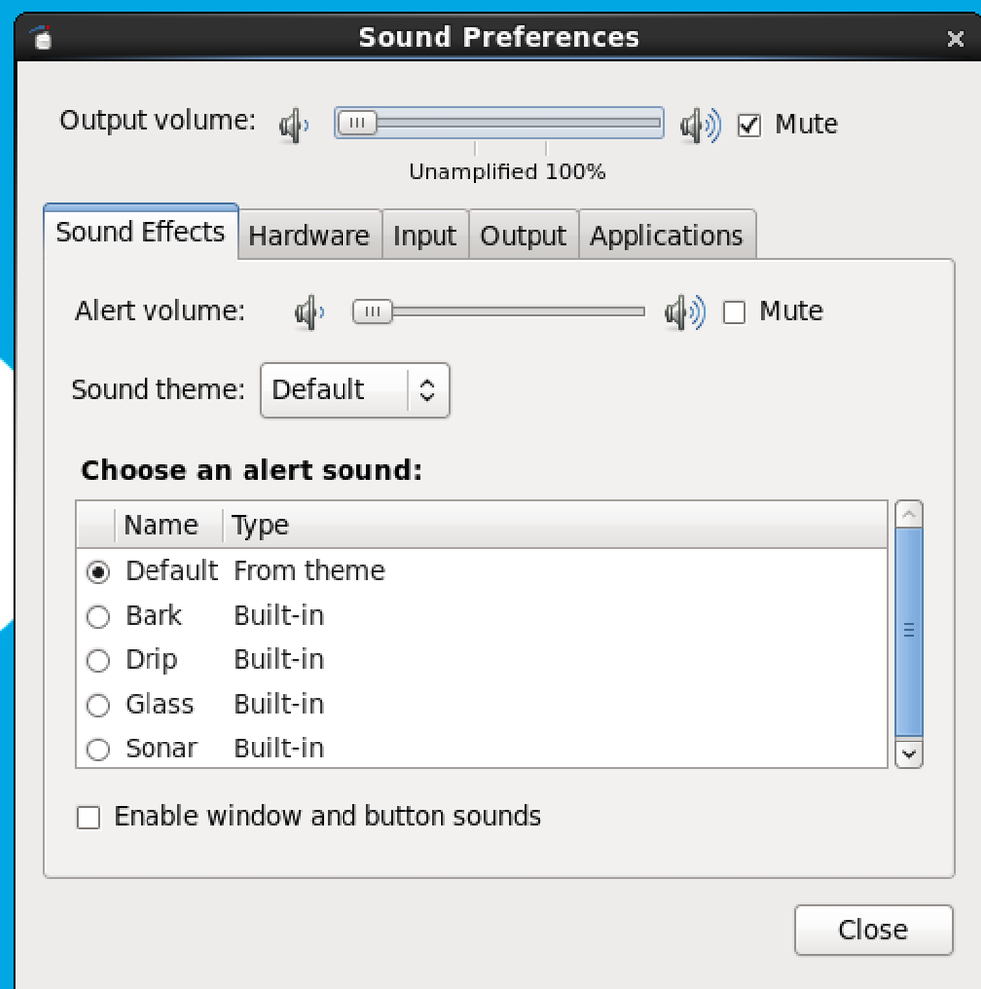Open the Sound theme dropdown
The image size is (981, 989).
tap(355, 390)
